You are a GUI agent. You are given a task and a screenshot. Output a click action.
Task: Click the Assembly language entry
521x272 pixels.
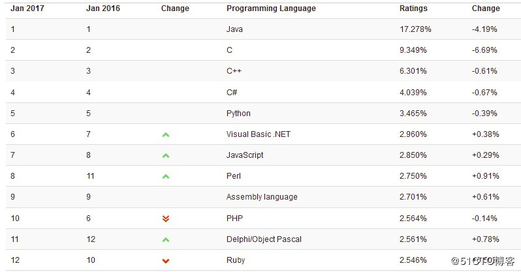click(262, 197)
